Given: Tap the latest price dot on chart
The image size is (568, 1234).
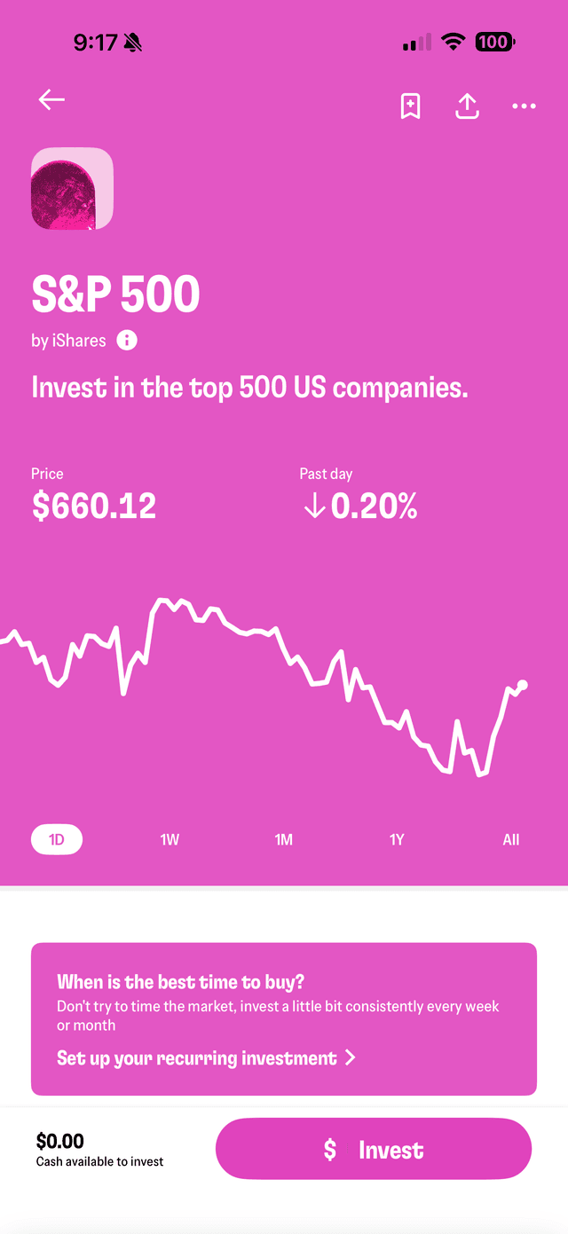Looking at the screenshot, I should point(523,685).
